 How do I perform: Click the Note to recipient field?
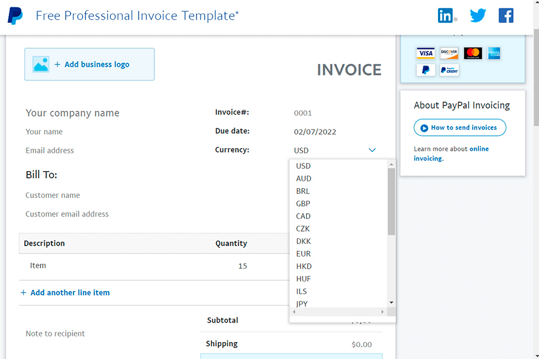55,334
